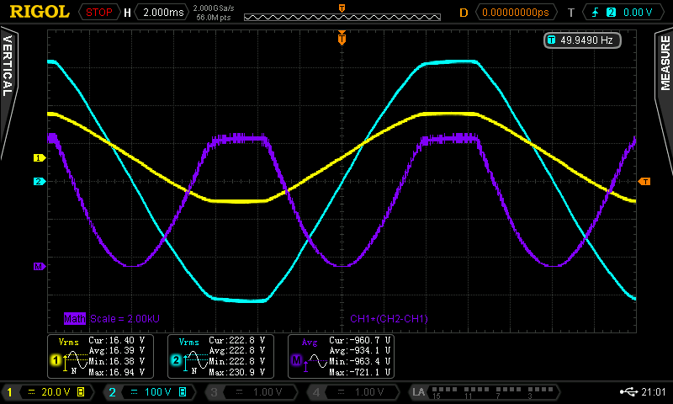
Task: Click the 56.0M pts memory depth readout
Action: tap(214, 18)
